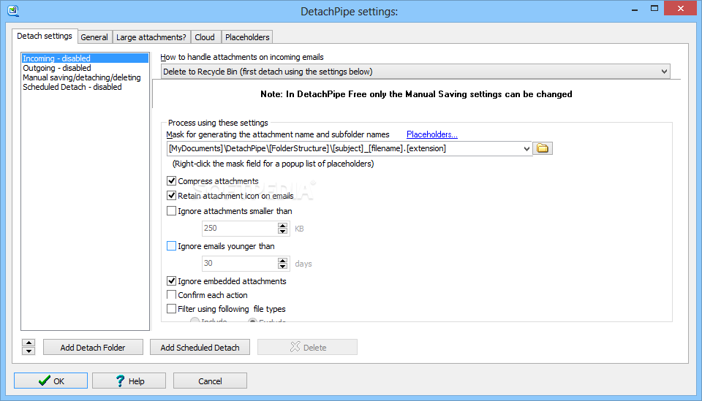Uncheck Compress attachments

point(171,181)
